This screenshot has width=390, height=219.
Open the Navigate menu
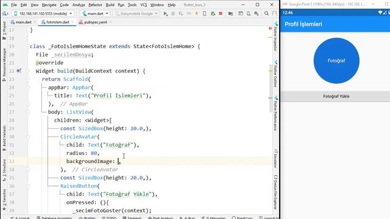tap(49, 5)
